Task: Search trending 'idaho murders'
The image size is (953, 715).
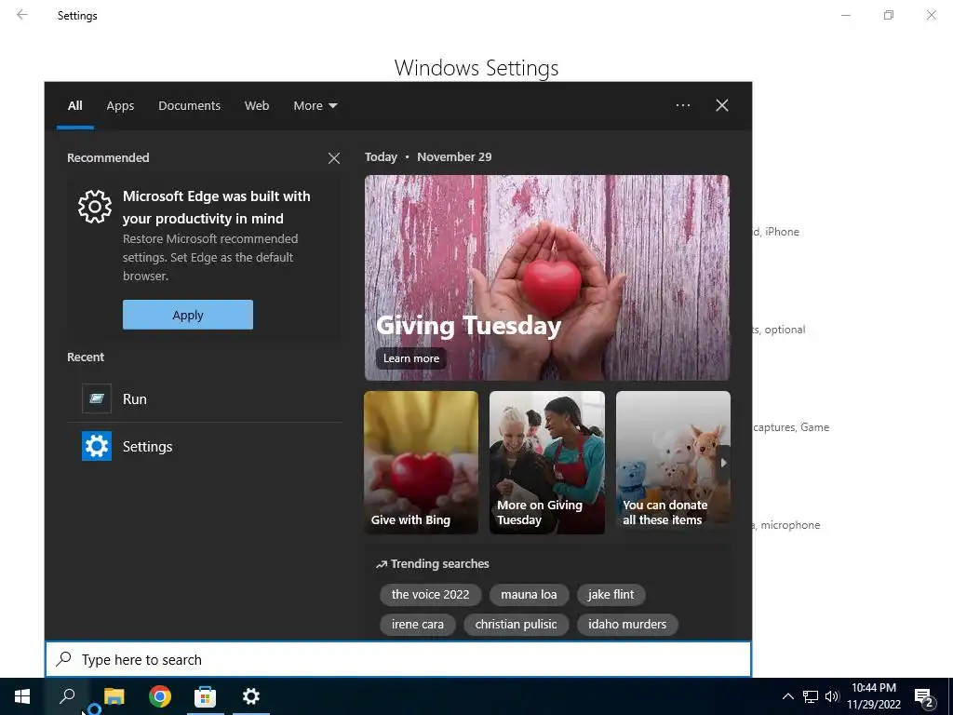Action: coord(627,625)
